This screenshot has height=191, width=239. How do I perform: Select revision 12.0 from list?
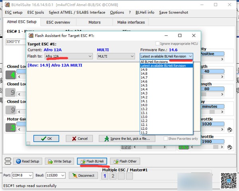pos(167,129)
